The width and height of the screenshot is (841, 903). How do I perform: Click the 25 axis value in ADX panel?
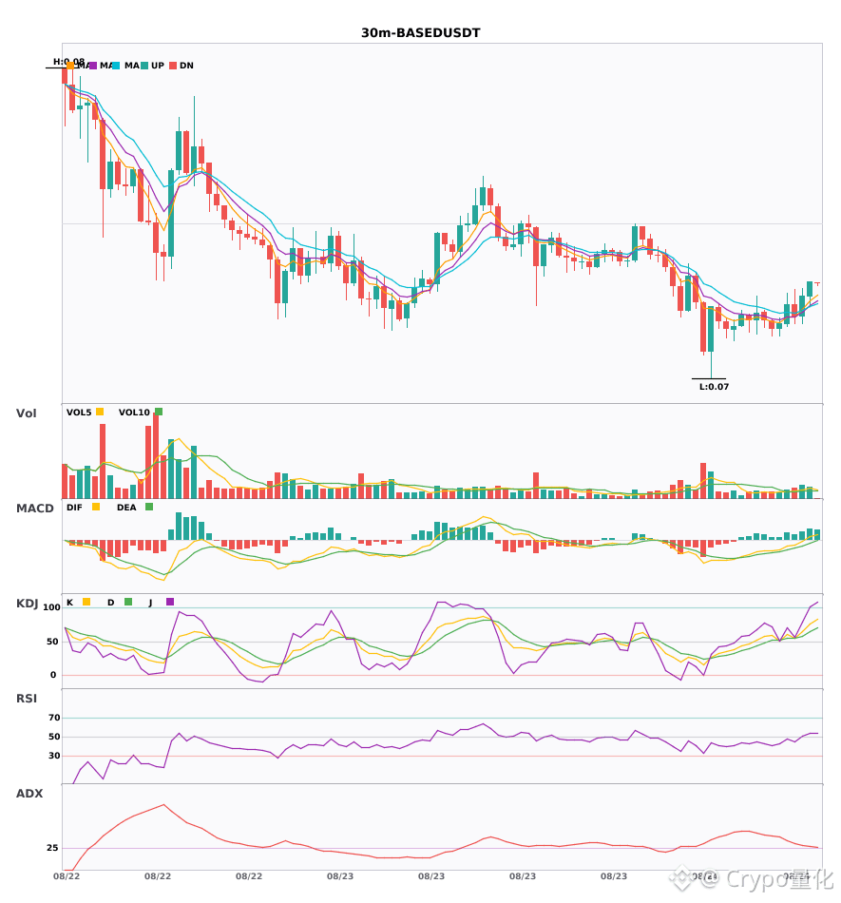pos(52,848)
